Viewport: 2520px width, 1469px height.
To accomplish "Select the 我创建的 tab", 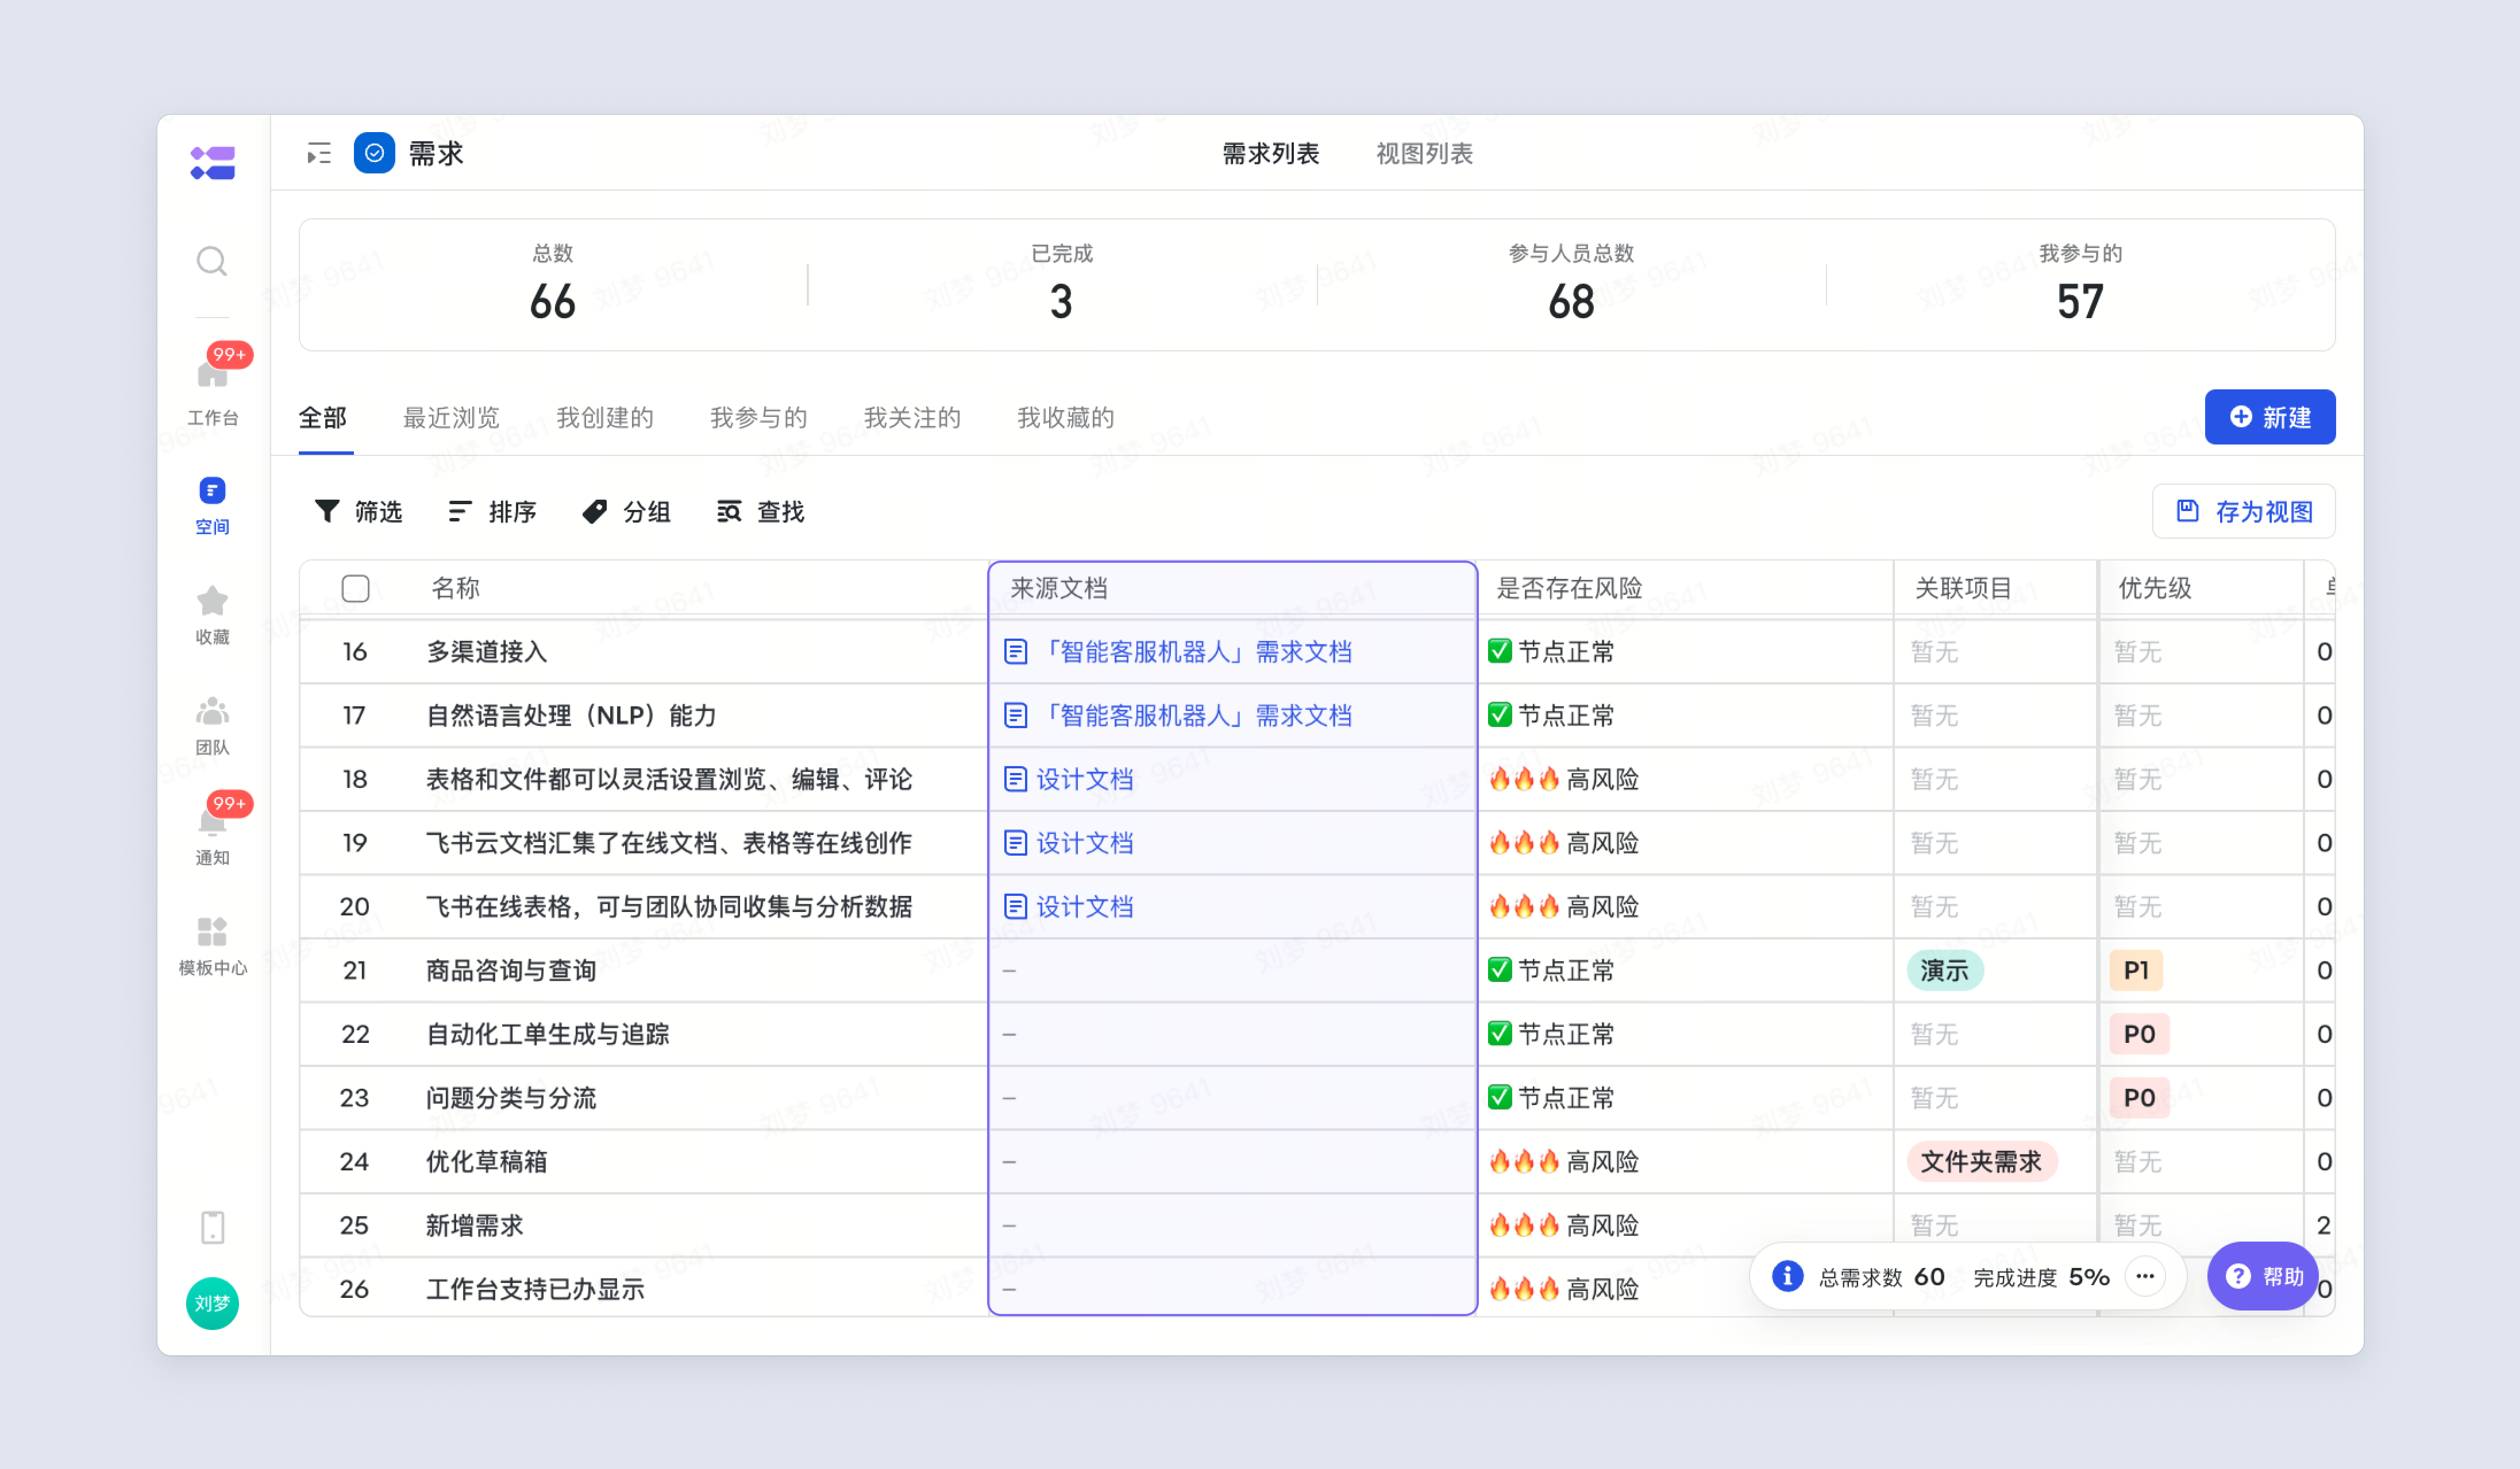I will tap(605, 417).
